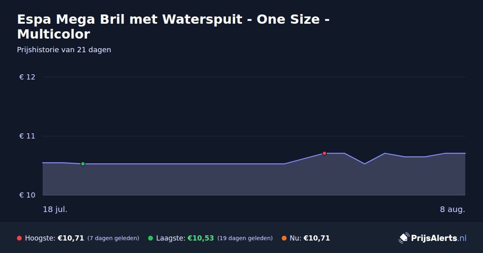The image size is (483, 253).
Task: Click the € 11 axis label
Action: point(27,136)
